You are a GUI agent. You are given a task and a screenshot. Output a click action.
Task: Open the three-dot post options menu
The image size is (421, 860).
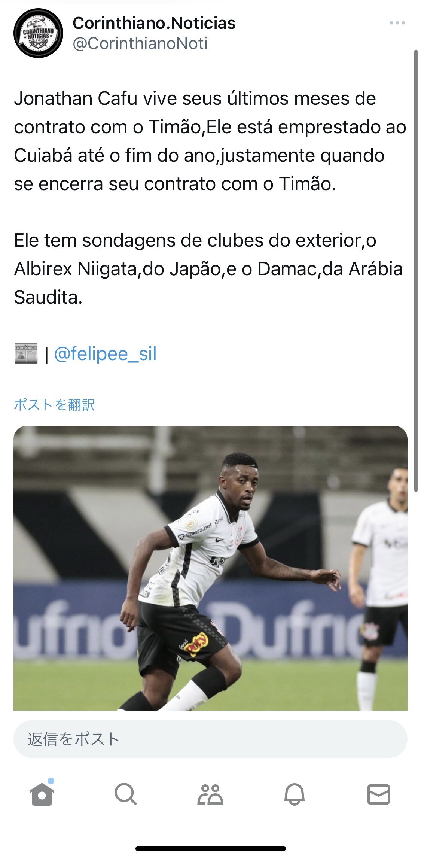click(397, 23)
